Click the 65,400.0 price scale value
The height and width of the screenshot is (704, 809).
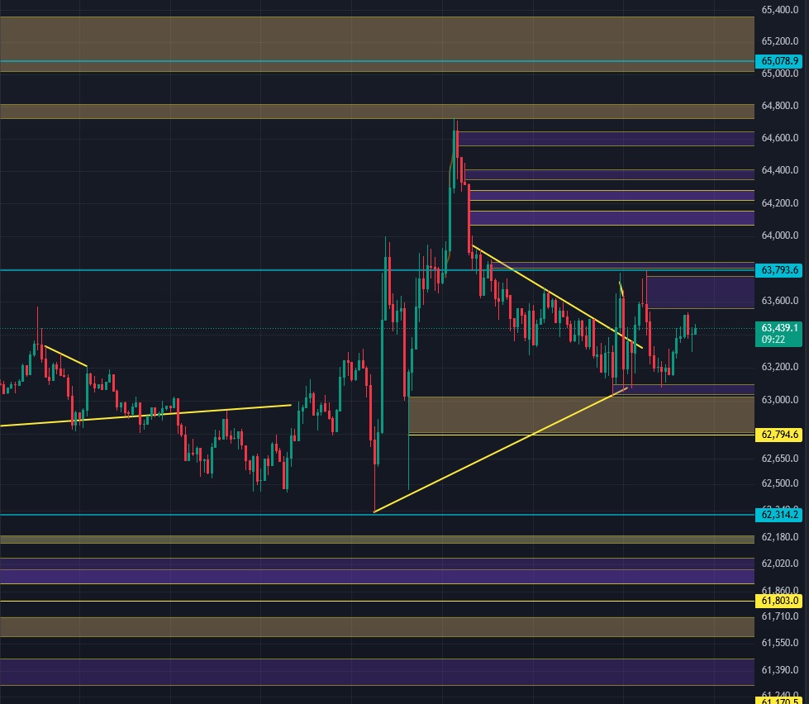point(779,10)
